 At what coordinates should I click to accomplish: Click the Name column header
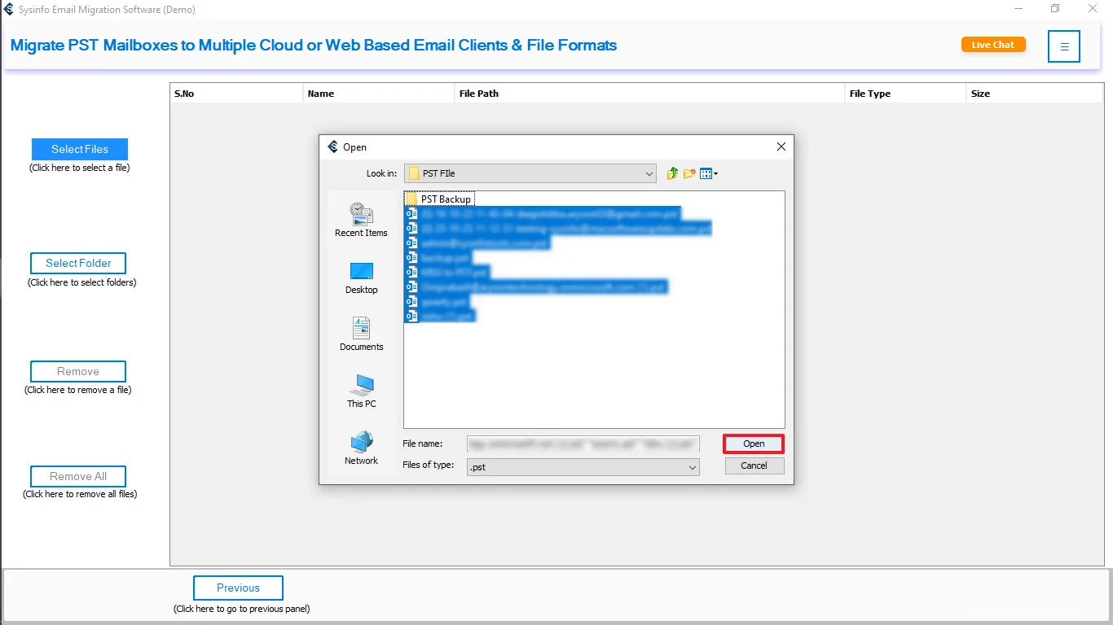pyautogui.click(x=379, y=94)
